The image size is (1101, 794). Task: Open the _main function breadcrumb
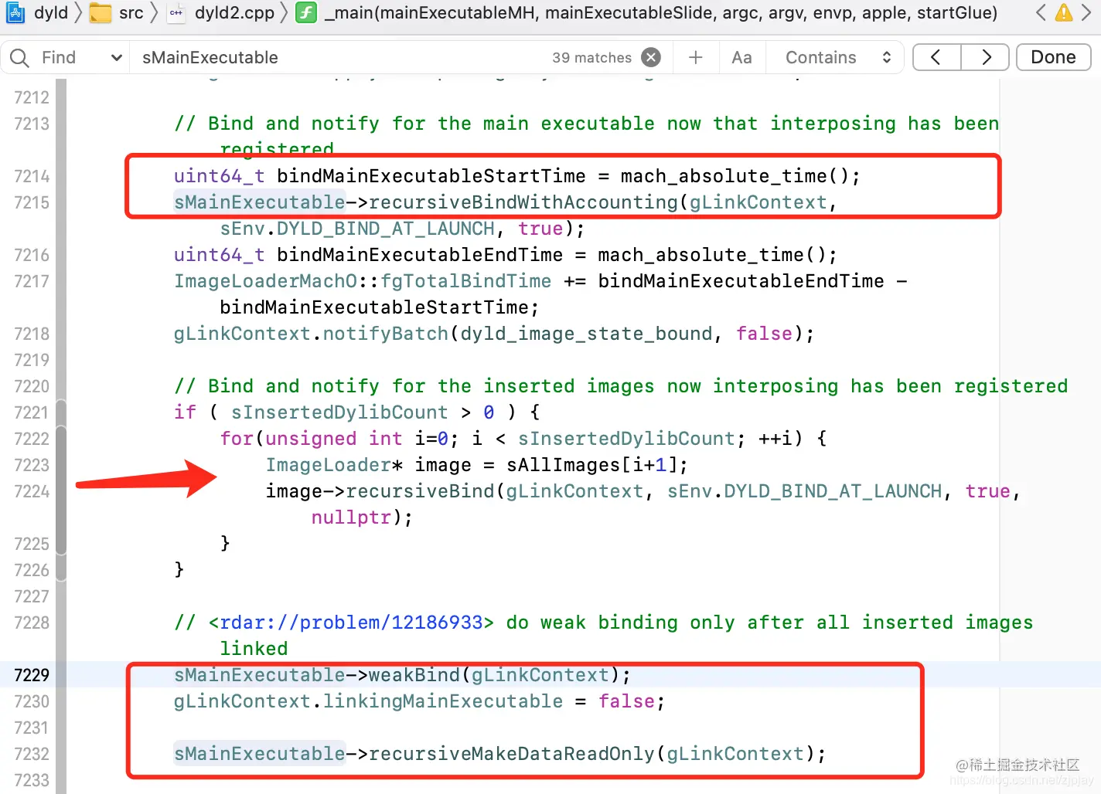(661, 12)
